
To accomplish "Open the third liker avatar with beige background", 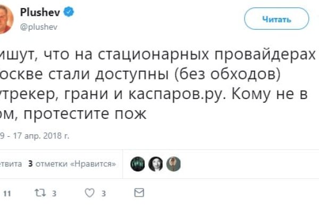I will coord(172,164).
